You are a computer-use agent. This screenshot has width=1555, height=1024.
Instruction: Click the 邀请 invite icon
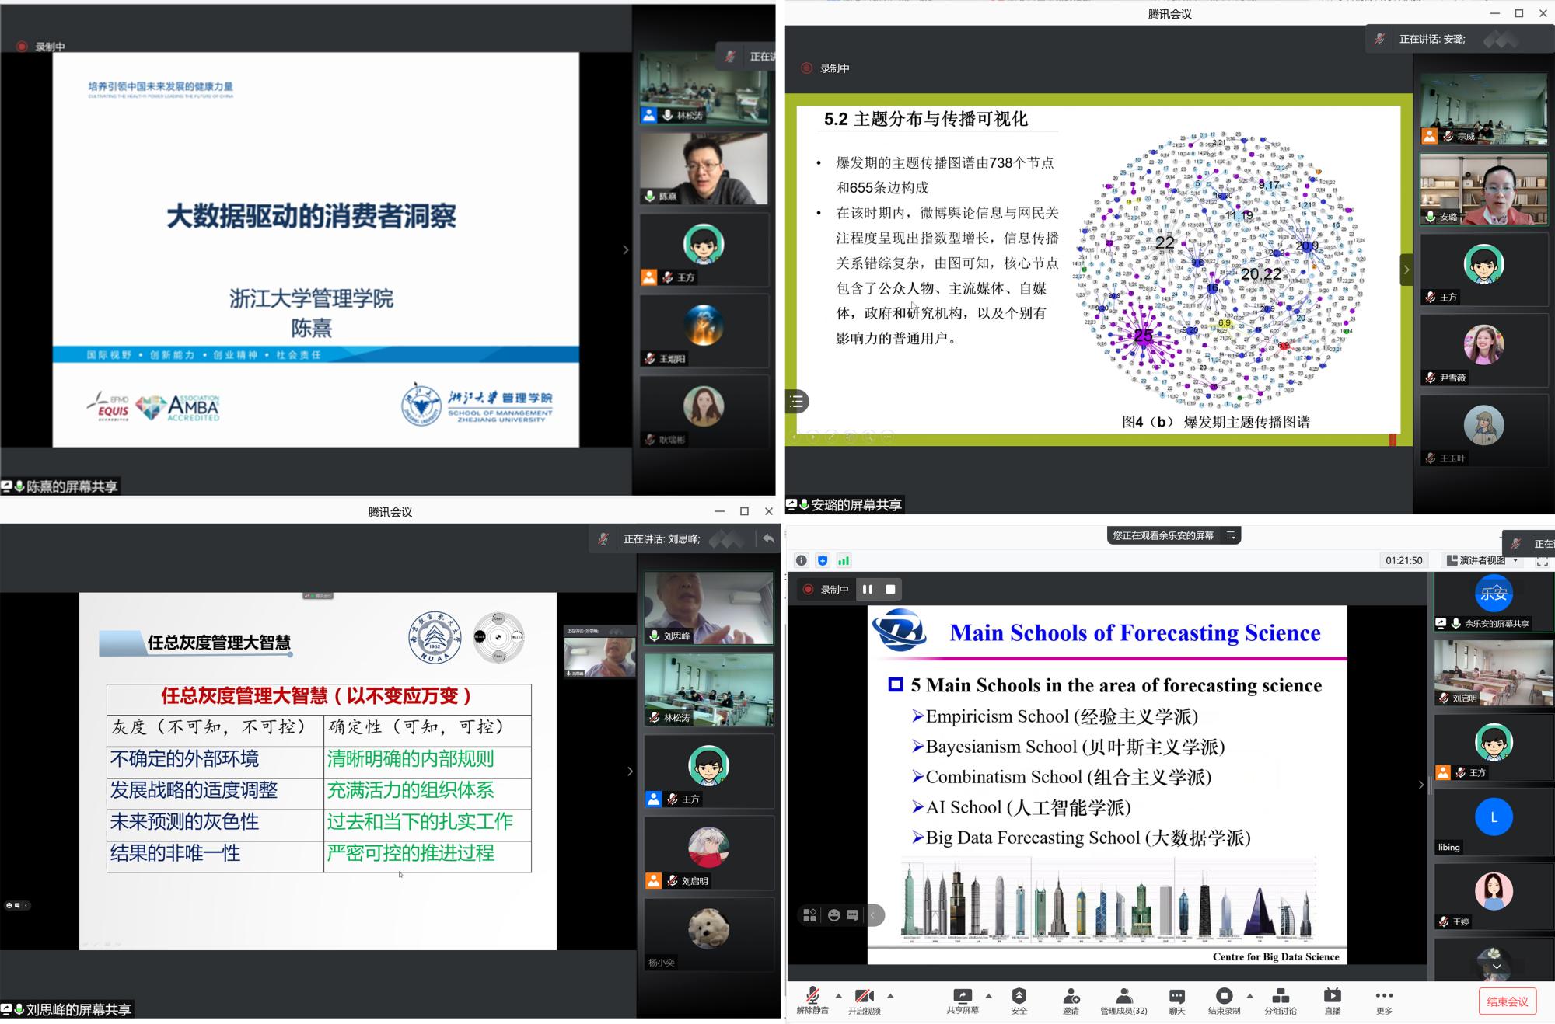pos(1071,996)
